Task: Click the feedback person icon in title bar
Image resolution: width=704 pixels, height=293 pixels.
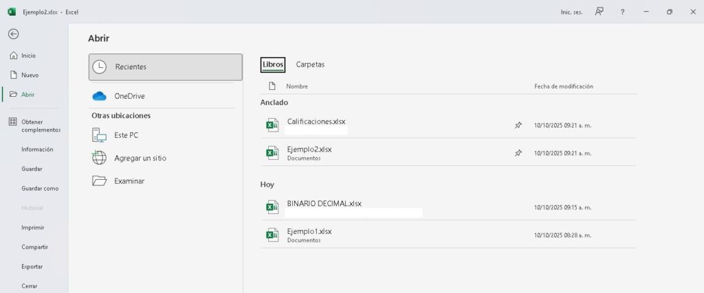Action: click(x=599, y=12)
